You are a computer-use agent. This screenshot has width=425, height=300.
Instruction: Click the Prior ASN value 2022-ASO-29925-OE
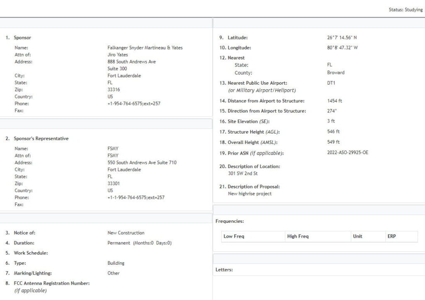(x=347, y=153)
